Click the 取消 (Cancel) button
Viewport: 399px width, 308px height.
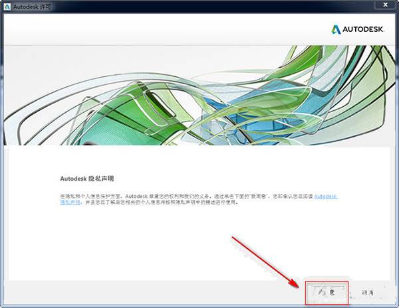[x=368, y=293]
